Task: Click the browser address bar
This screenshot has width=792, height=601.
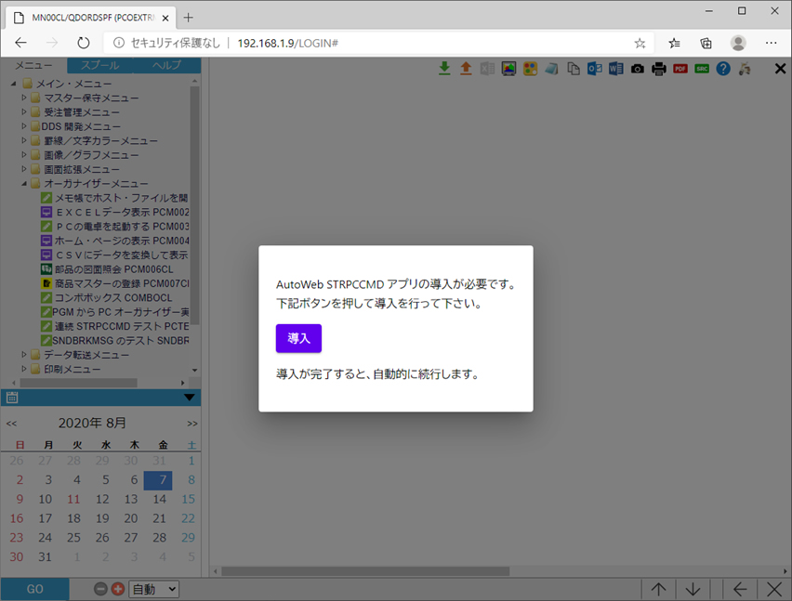Action: pos(372,43)
